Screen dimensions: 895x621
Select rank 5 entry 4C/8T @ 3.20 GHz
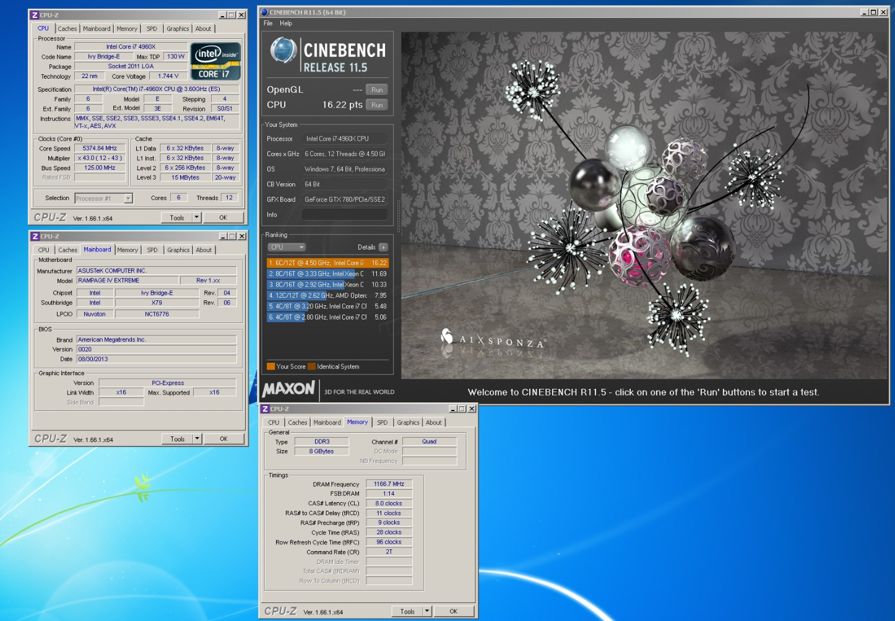click(327, 306)
